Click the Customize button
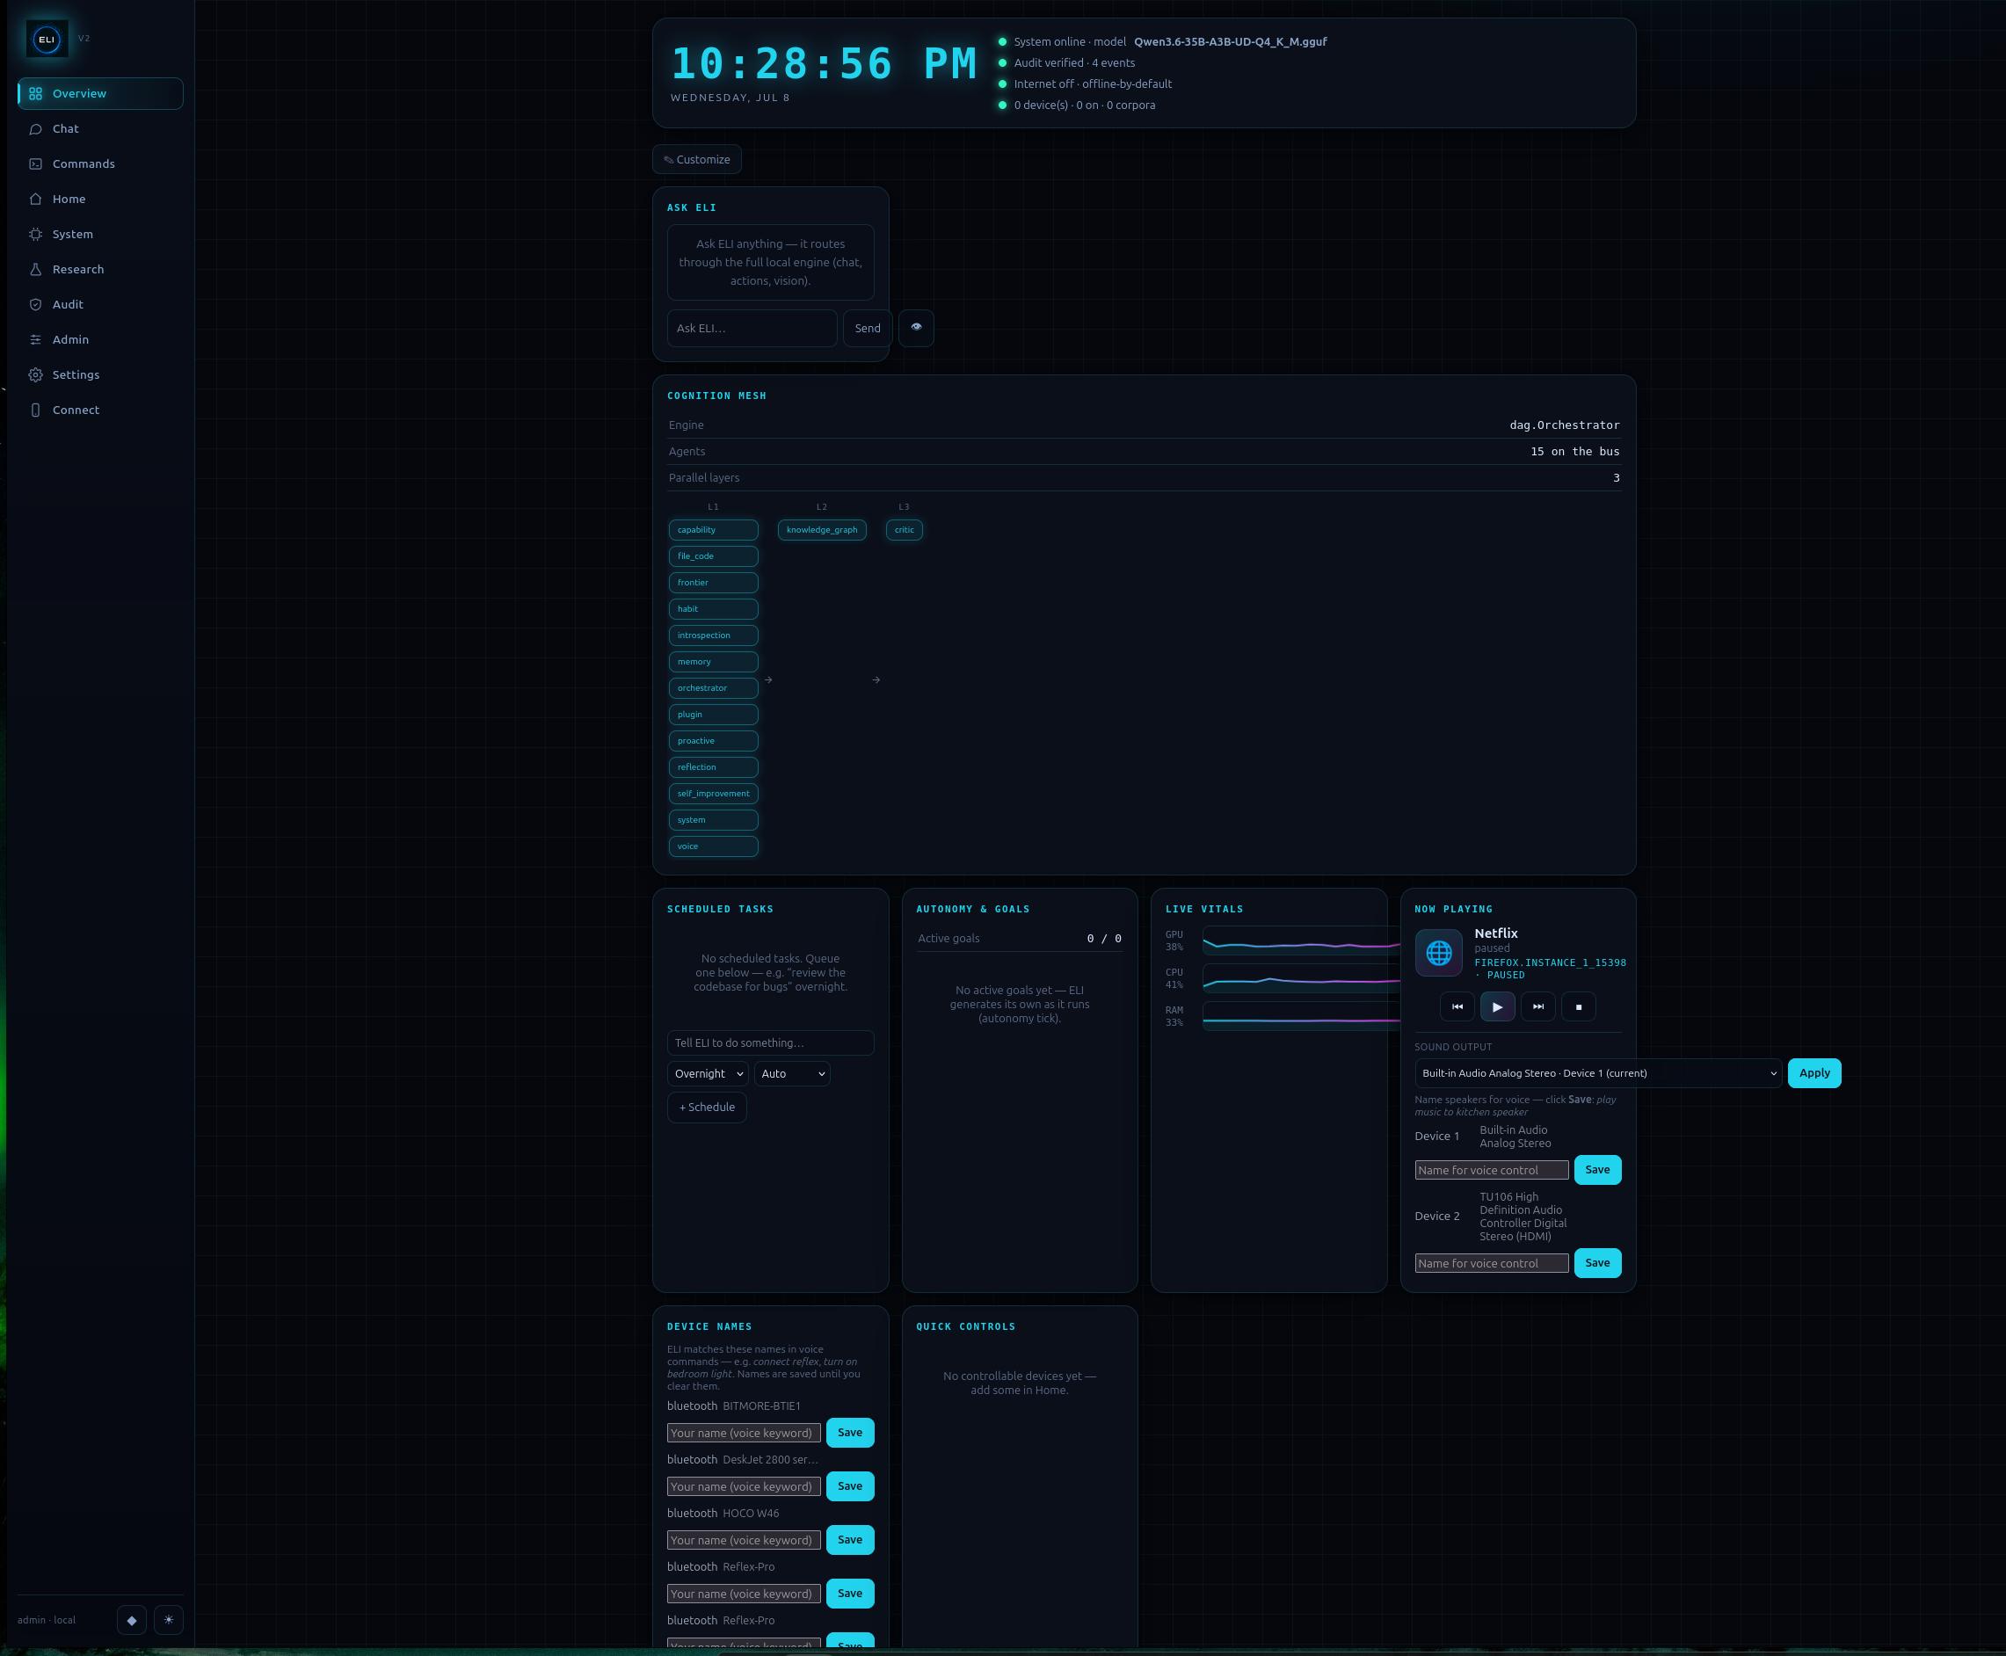Viewport: 2006px width, 1656px height. 697,159
